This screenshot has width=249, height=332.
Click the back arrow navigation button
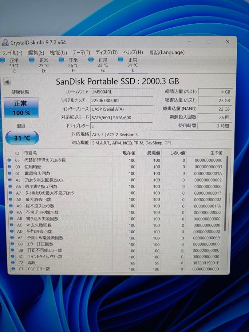click(x=7, y=82)
